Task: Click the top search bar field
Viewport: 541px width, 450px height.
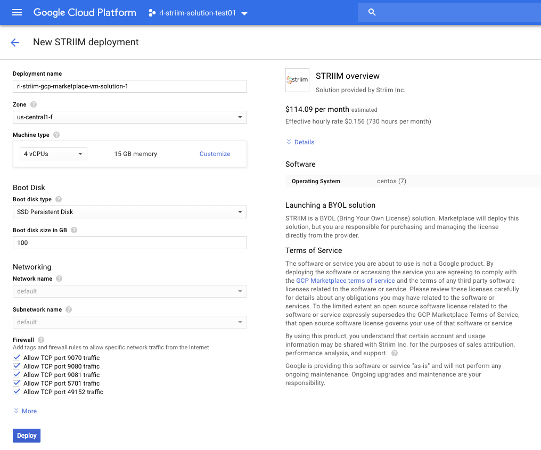Action: (449, 12)
